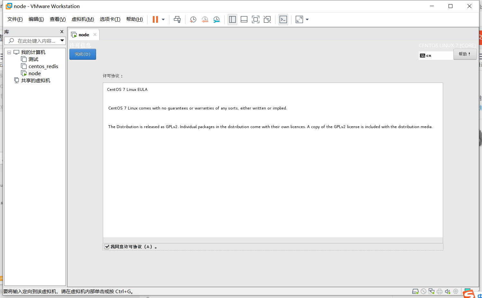
Task: Open the 帮助(H) menu
Action: (134, 19)
